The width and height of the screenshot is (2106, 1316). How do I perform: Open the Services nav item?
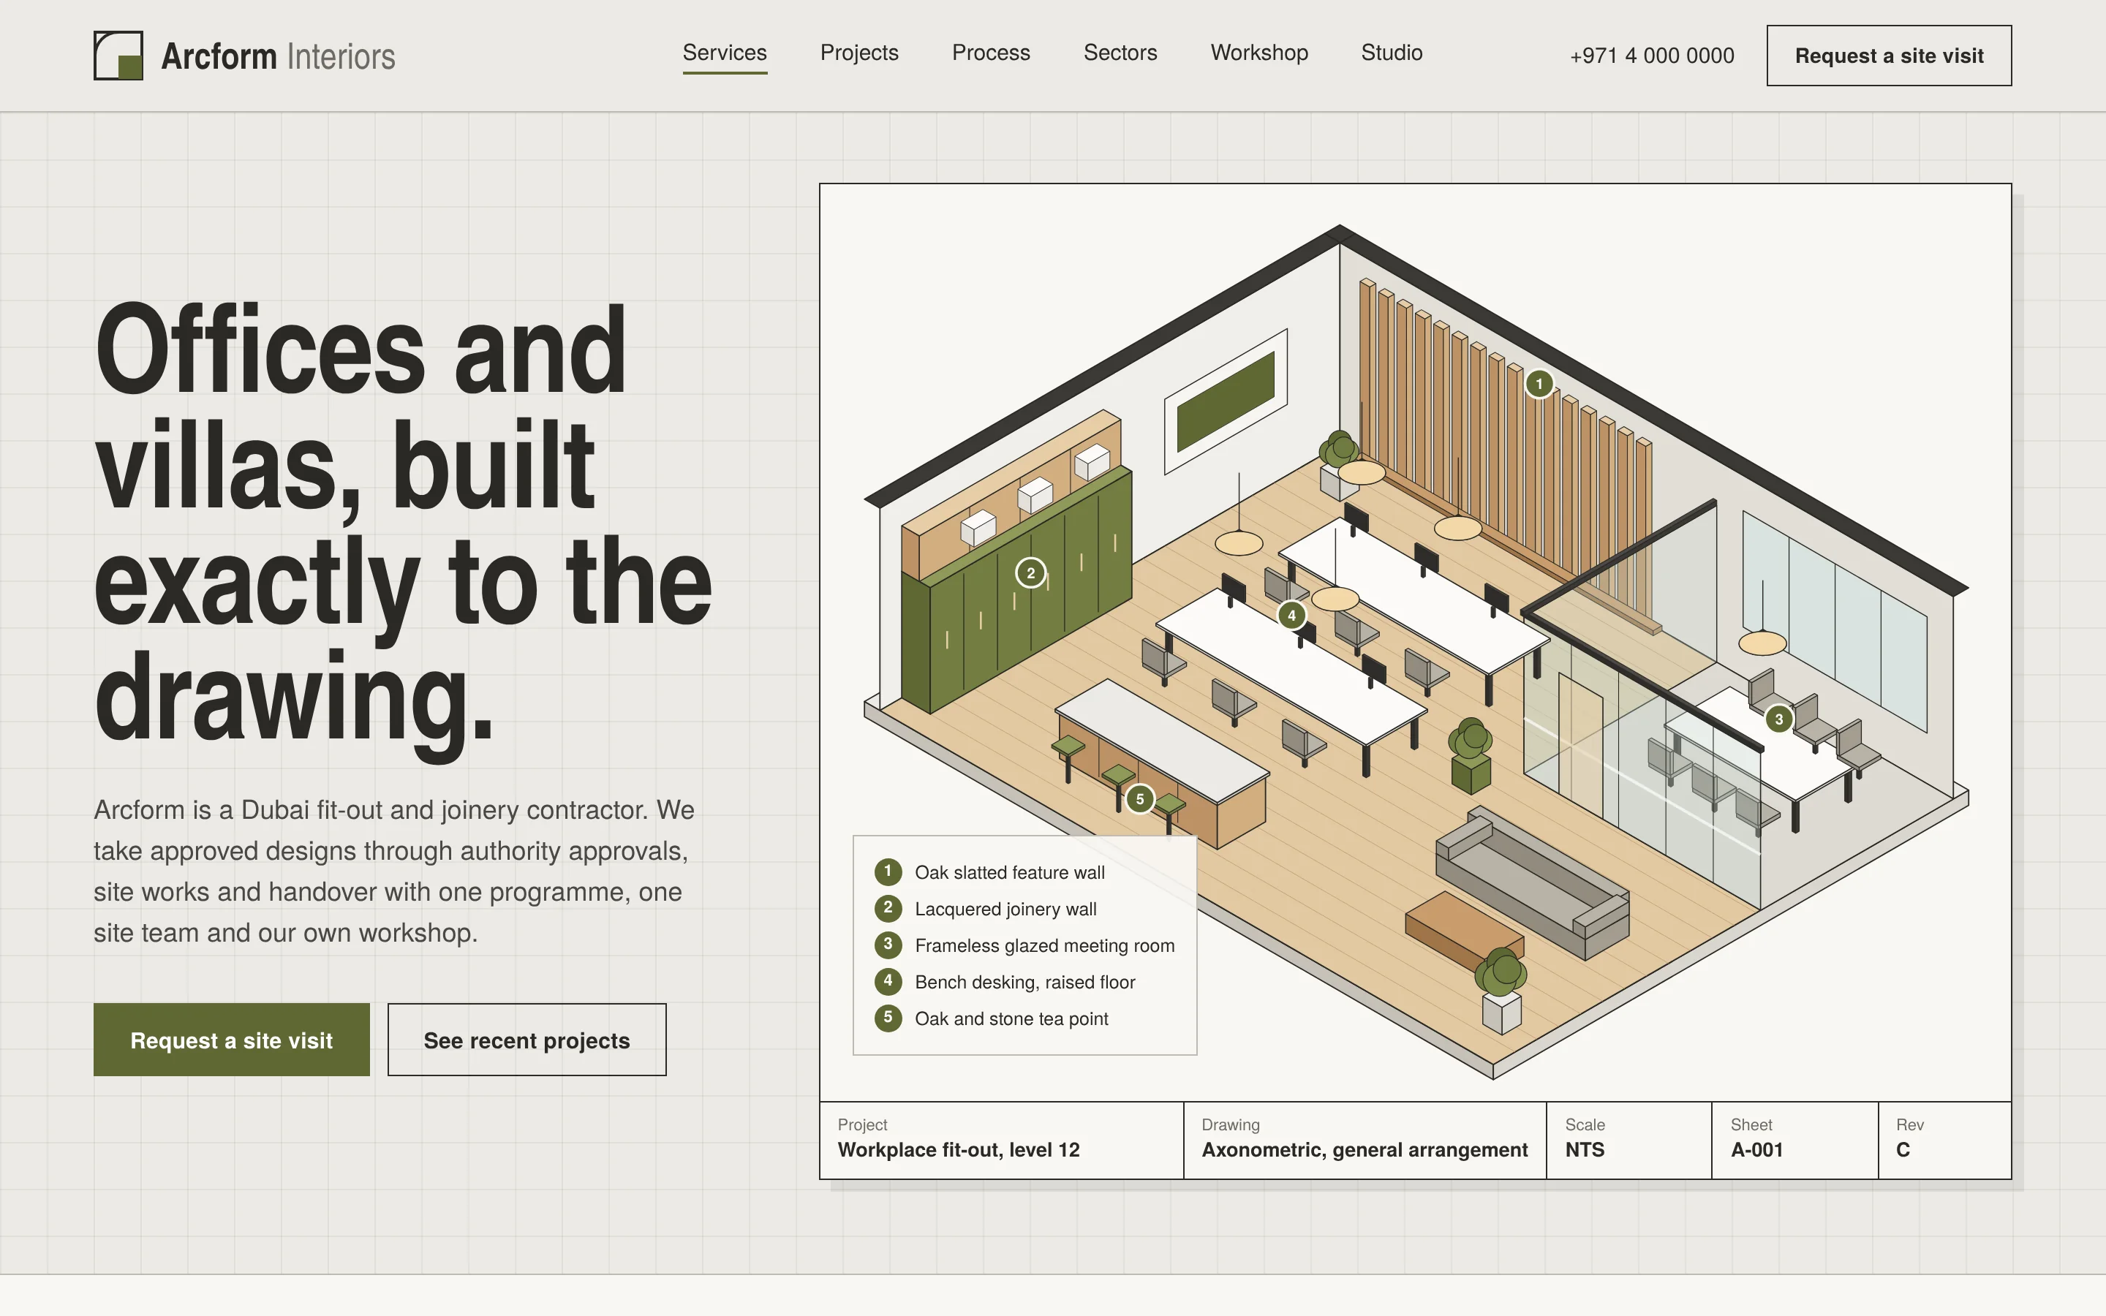pos(725,53)
